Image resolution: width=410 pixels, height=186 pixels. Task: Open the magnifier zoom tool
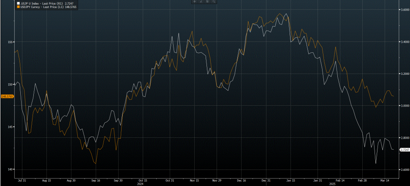[x=215, y=2]
